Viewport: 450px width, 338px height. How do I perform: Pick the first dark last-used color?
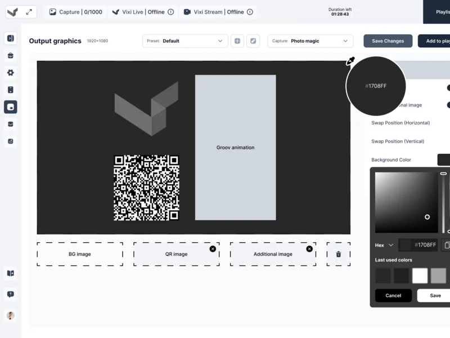[x=383, y=275]
